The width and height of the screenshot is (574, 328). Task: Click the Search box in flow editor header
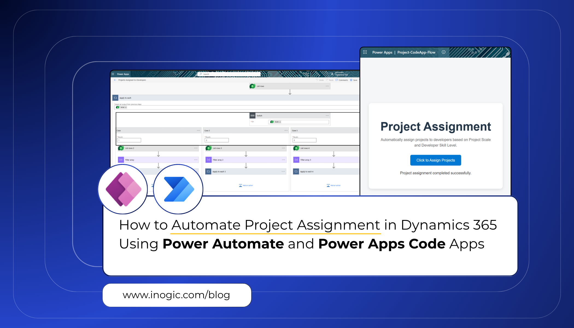tap(229, 74)
